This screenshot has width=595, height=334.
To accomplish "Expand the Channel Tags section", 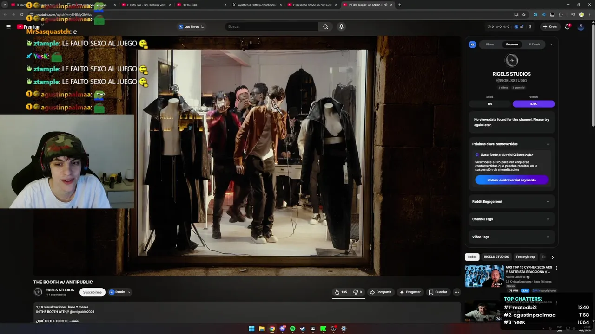I will pos(511,219).
